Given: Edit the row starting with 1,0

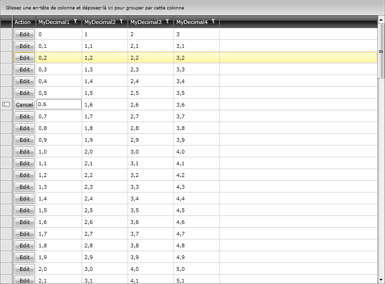Looking at the screenshot, I should point(24,152).
